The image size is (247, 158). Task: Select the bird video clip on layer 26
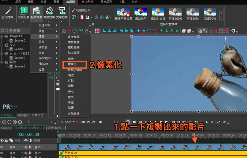click(x=153, y=147)
